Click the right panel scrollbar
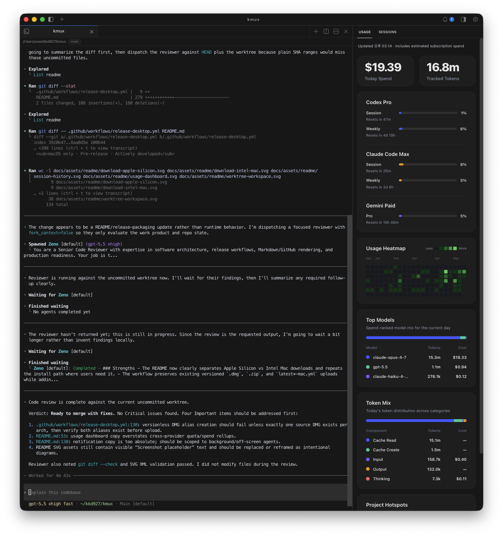This screenshot has height=537, width=503. 481,246
